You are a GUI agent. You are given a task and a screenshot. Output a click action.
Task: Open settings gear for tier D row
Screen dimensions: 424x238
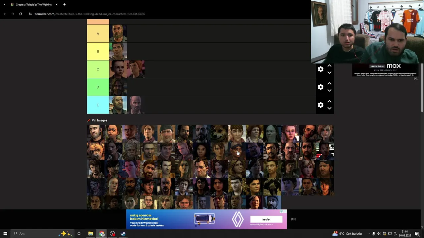click(320, 87)
